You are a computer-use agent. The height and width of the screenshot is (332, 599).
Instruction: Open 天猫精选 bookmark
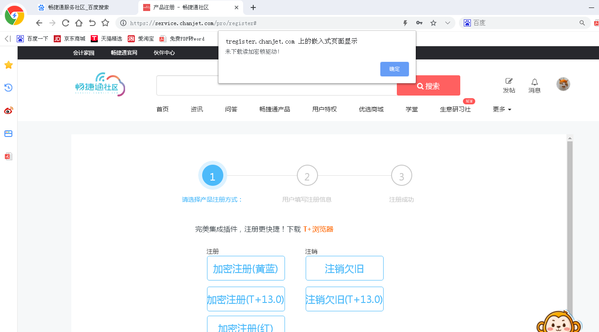107,39
